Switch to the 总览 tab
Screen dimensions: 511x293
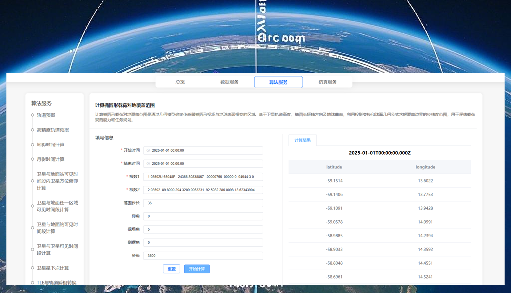point(180,82)
